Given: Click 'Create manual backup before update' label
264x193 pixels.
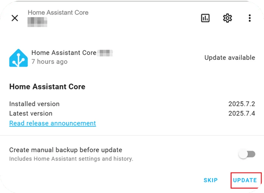Looking at the screenshot, I should (x=66, y=150).
